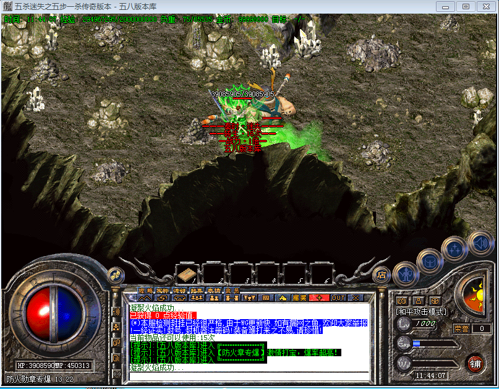Toggle the signal ring chat-side button
499x389 pixels.
[116, 374]
